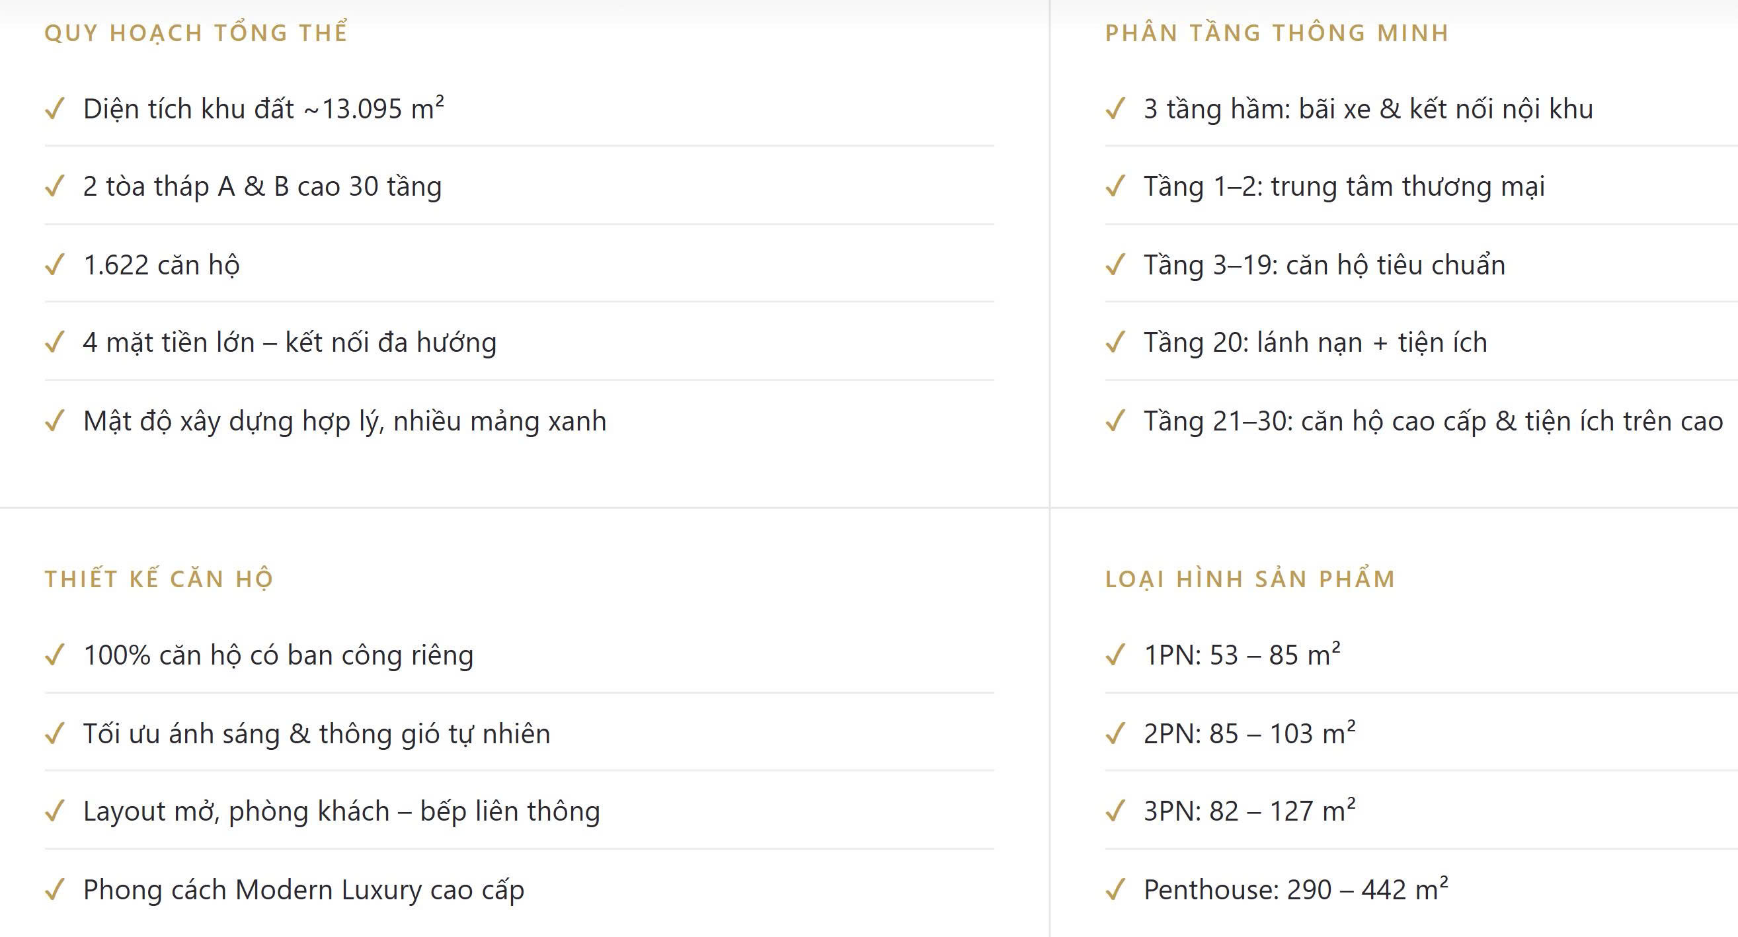Click checkmark beside 100% căn hộ có ban công
This screenshot has width=1738, height=937.
(x=55, y=655)
